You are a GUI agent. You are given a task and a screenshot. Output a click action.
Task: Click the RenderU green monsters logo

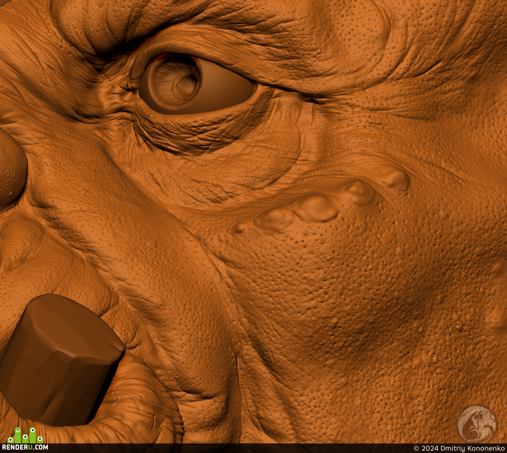point(25,435)
